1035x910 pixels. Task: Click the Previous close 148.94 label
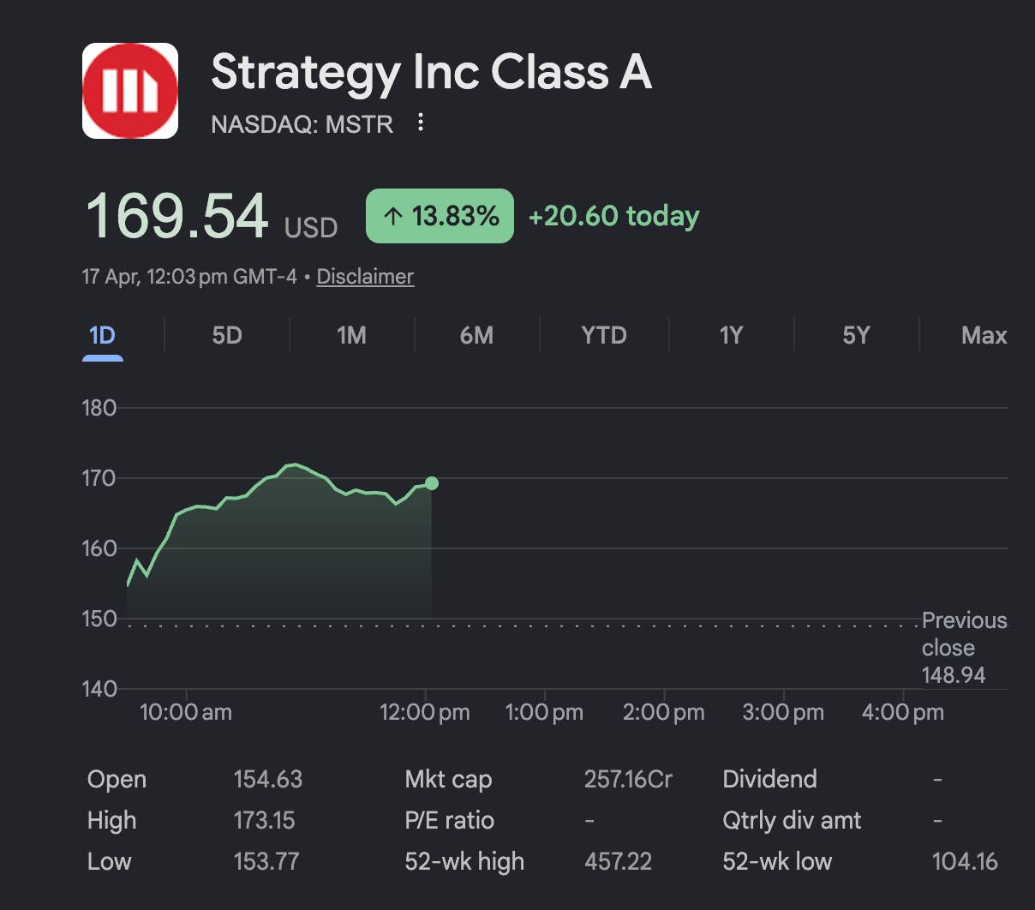[963, 648]
